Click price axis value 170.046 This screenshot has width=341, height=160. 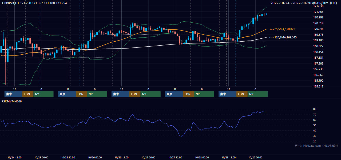click(318, 29)
